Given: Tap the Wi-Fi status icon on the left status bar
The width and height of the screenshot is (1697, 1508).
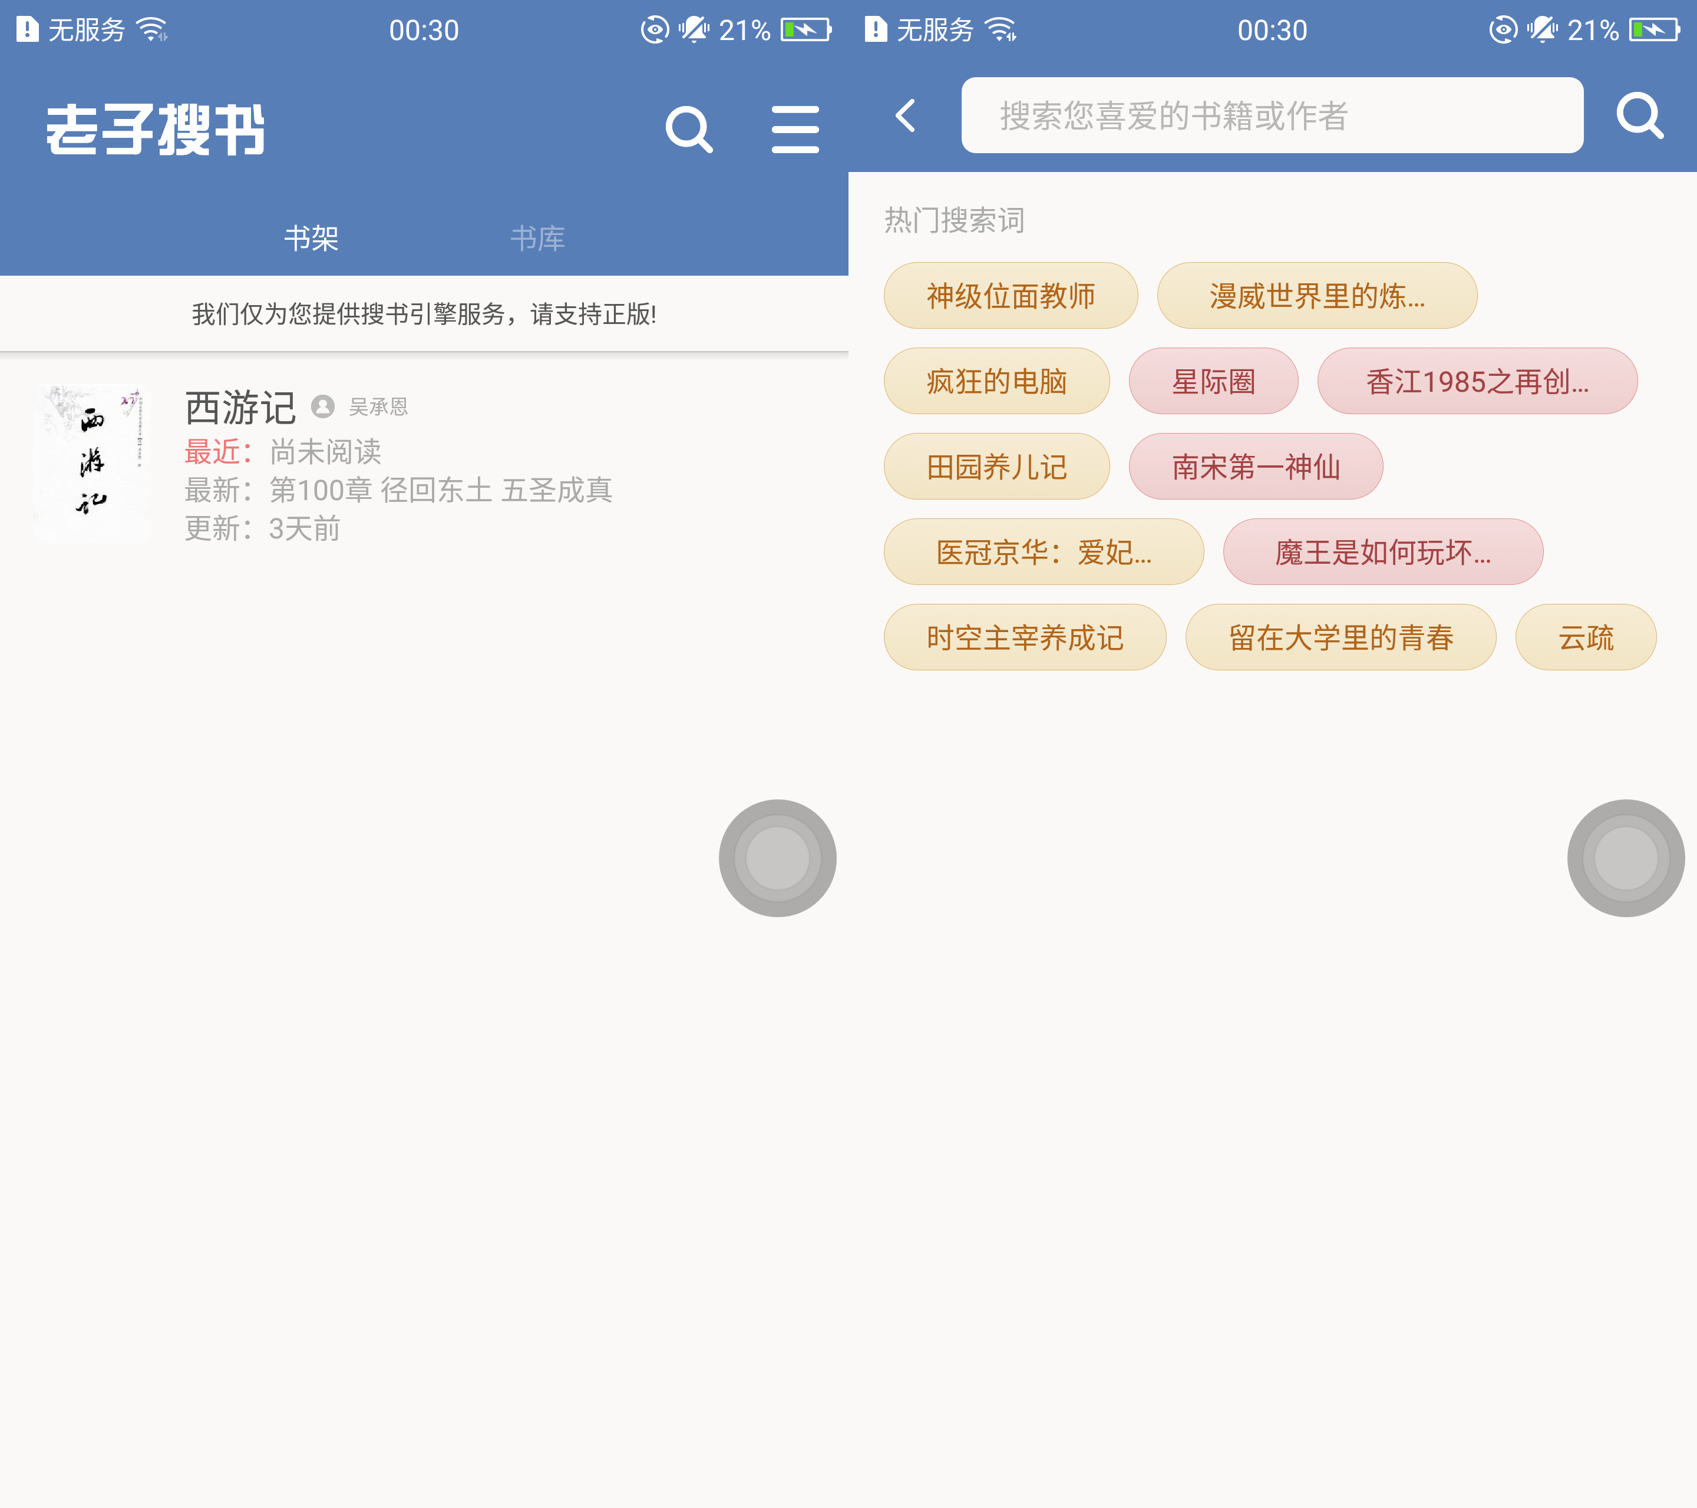Looking at the screenshot, I should click(153, 30).
